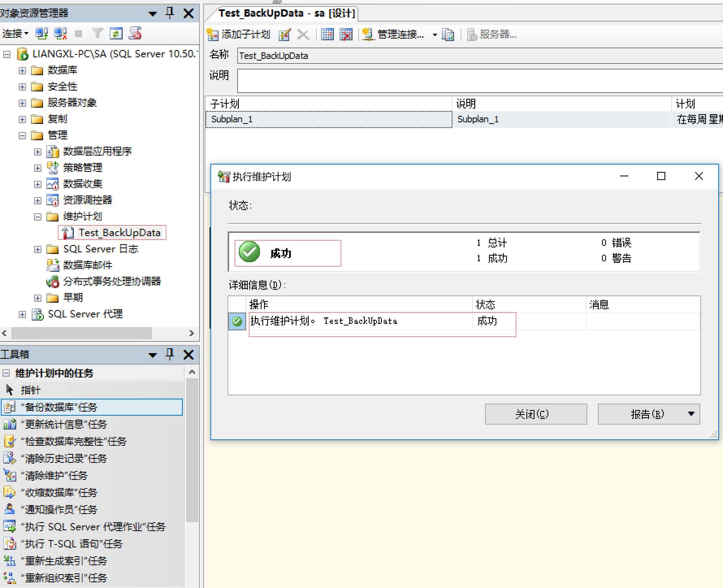Toggle auto-hide pin on 工具箱 panel
723x588 pixels.
[x=170, y=354]
